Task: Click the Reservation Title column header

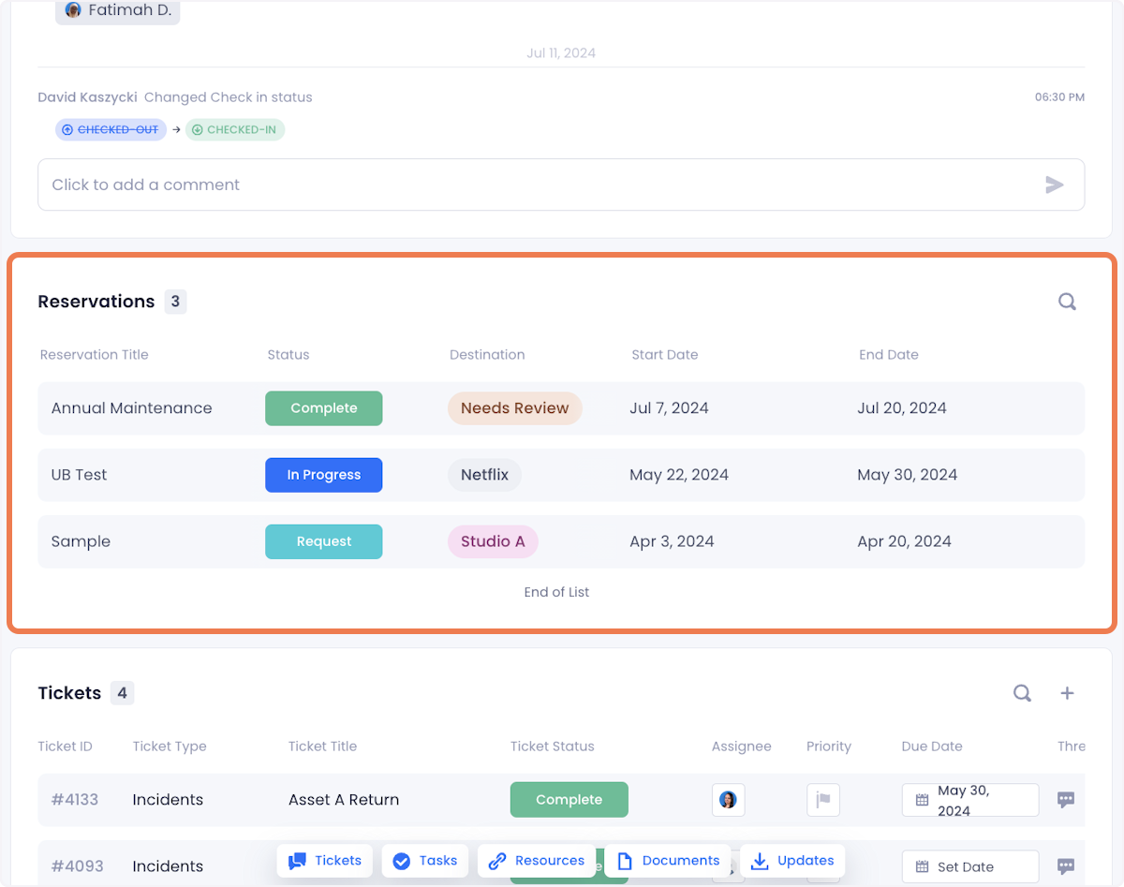Action: click(95, 355)
